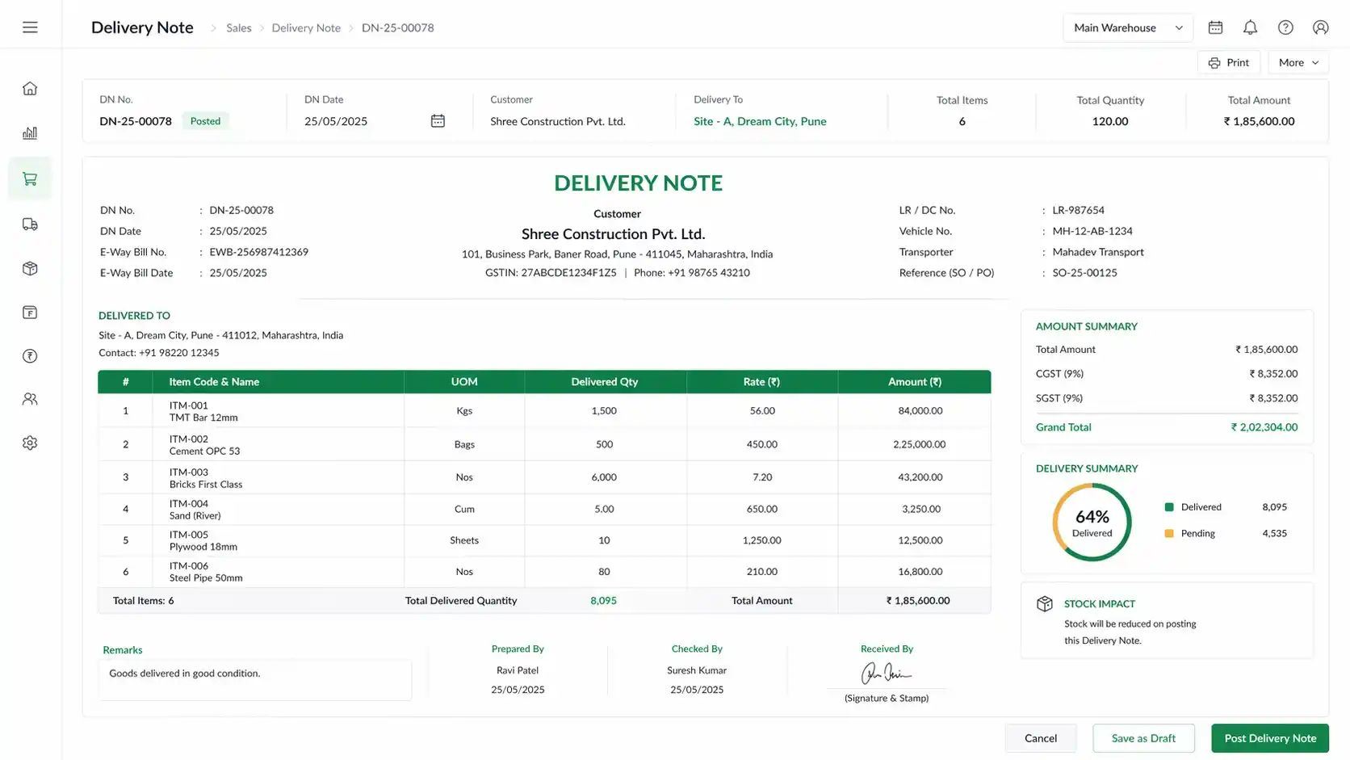This screenshot has width=1350, height=760.
Task: Open the user profile icon
Action: click(x=1321, y=27)
